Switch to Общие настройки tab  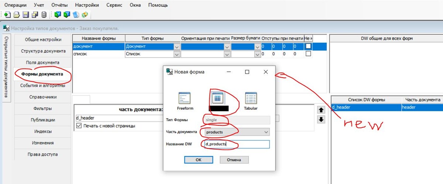[x=43, y=40]
